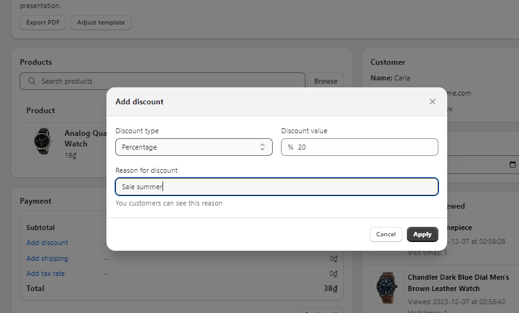519x313 pixels.
Task: Click the Reason for discount field
Action: click(277, 187)
